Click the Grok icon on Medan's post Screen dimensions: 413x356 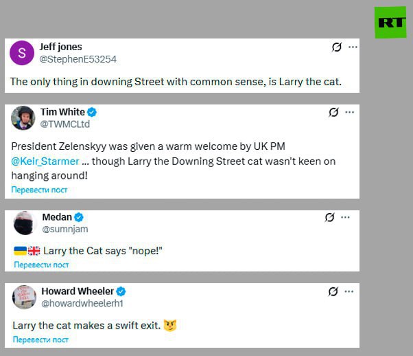[x=330, y=217]
